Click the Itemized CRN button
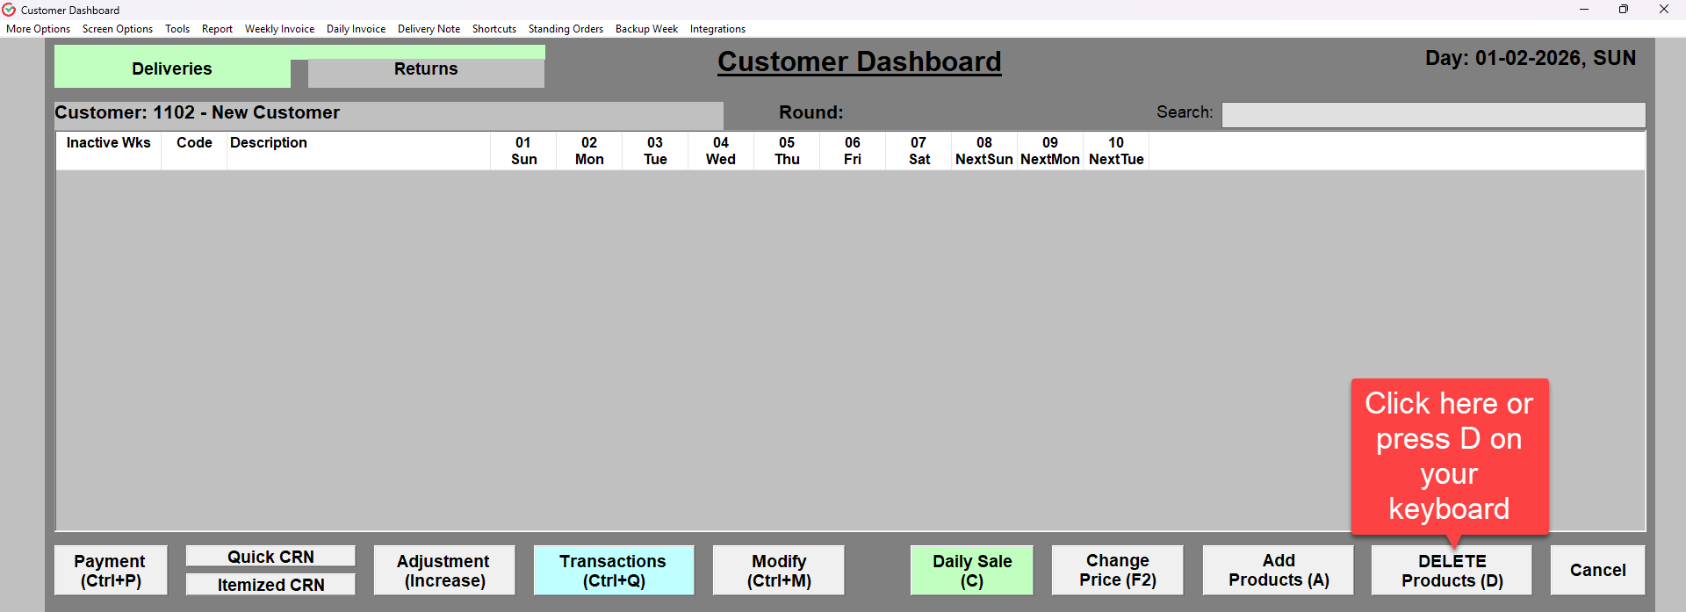This screenshot has width=1686, height=612. [270, 585]
